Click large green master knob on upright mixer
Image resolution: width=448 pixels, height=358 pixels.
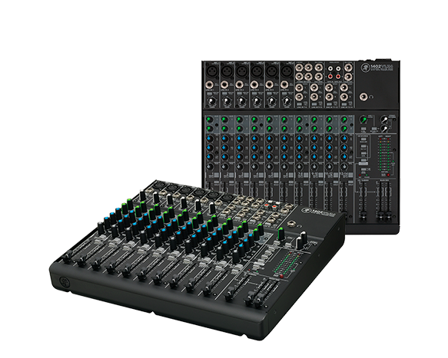coord(363,119)
